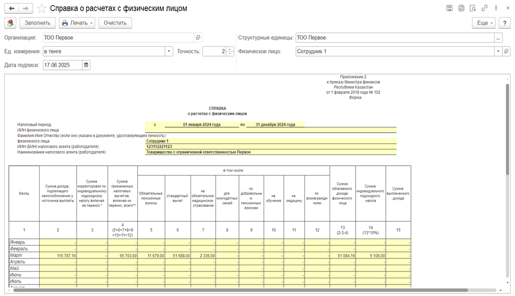The image size is (515, 296).
Task: Decrease Точность with the down spinner
Action: coord(230,54)
